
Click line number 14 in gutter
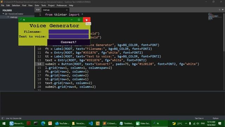coord(39,64)
